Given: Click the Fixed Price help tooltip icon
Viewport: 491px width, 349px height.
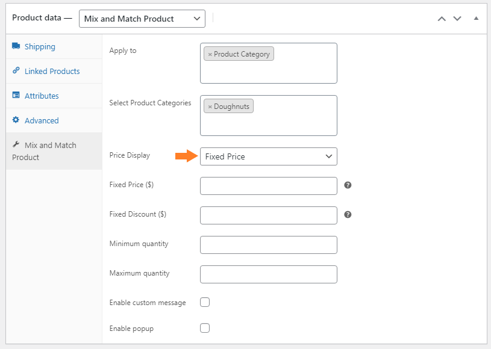Looking at the screenshot, I should pos(348,185).
